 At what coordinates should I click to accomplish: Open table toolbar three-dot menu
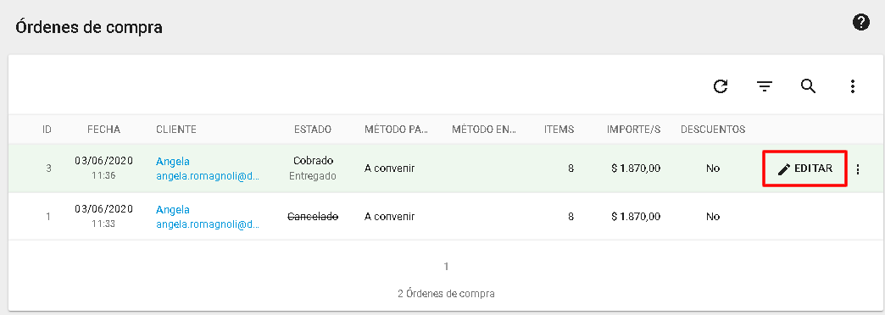pos(852,86)
